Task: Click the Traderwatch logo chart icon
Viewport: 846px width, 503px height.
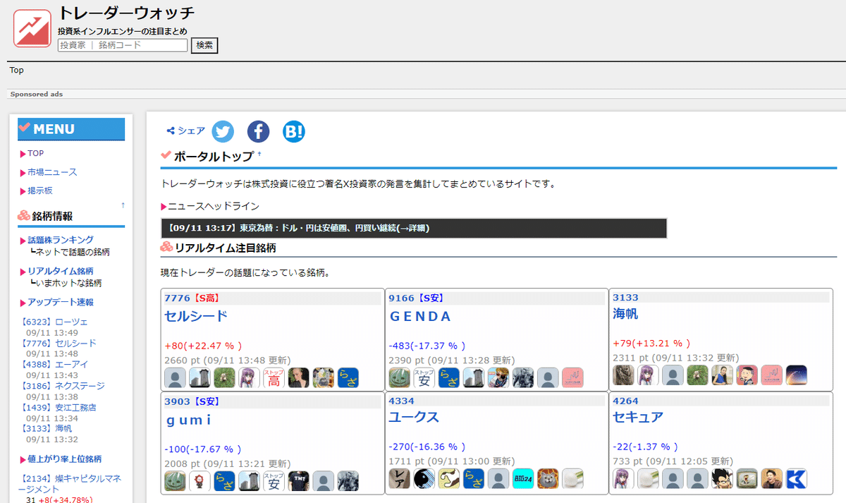Action: click(x=31, y=29)
